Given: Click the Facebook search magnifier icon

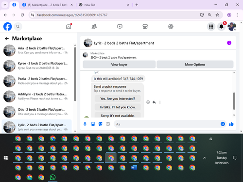Looking at the screenshot, I should 18,27.
